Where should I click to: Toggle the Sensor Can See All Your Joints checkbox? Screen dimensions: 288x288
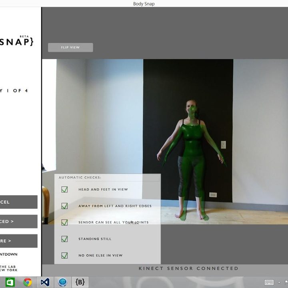pos(64,222)
